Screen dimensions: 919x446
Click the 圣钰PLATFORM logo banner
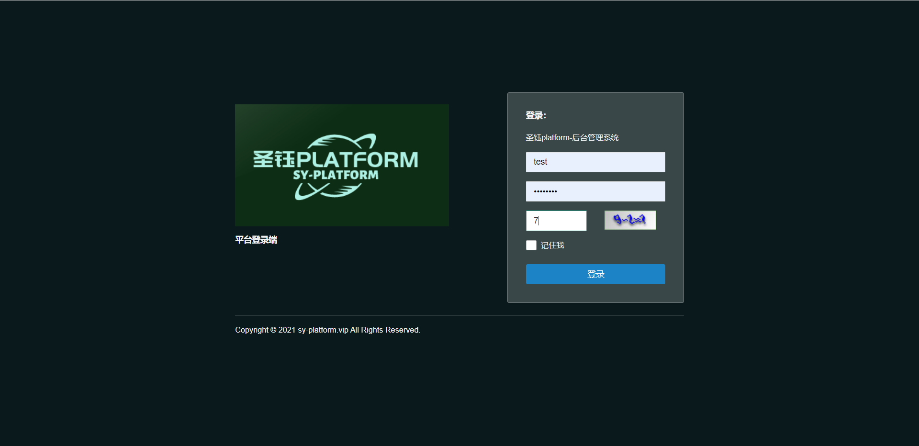click(x=342, y=165)
